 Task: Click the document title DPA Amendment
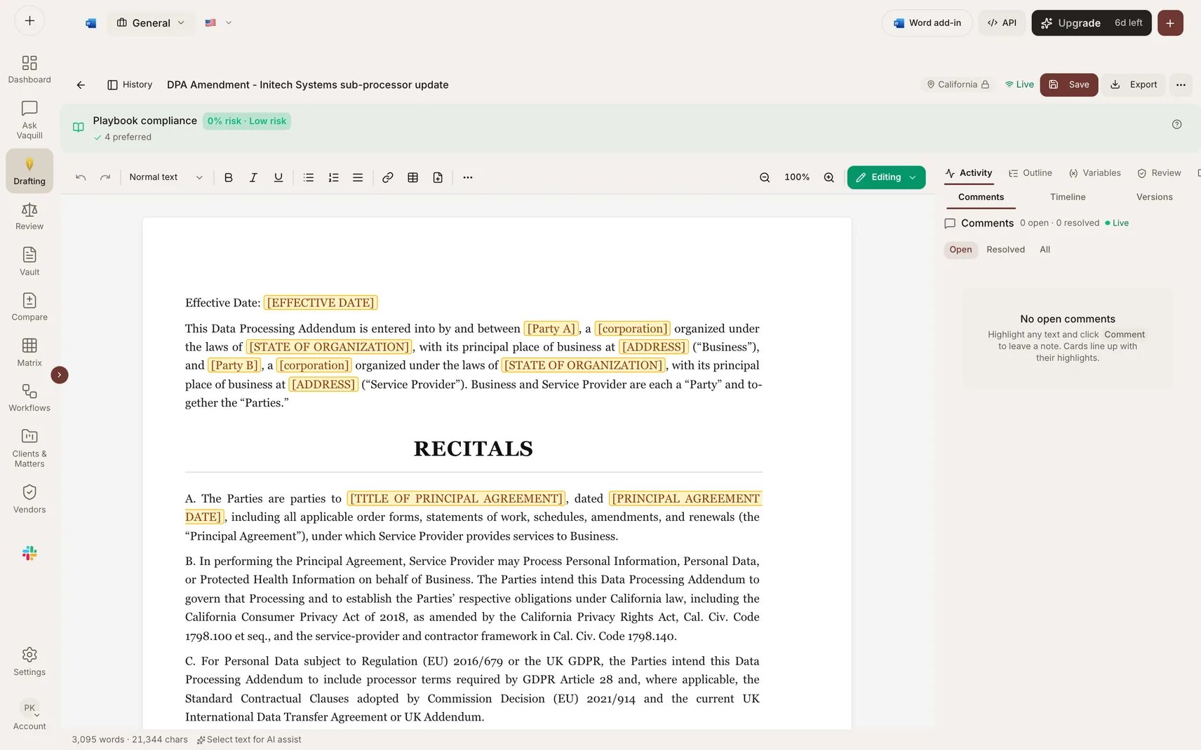point(307,85)
